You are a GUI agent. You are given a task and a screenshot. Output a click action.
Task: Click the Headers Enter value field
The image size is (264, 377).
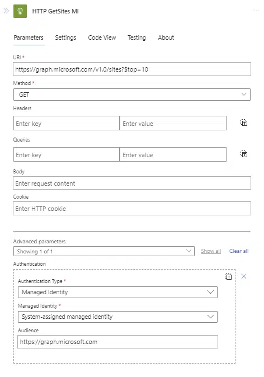click(x=173, y=124)
